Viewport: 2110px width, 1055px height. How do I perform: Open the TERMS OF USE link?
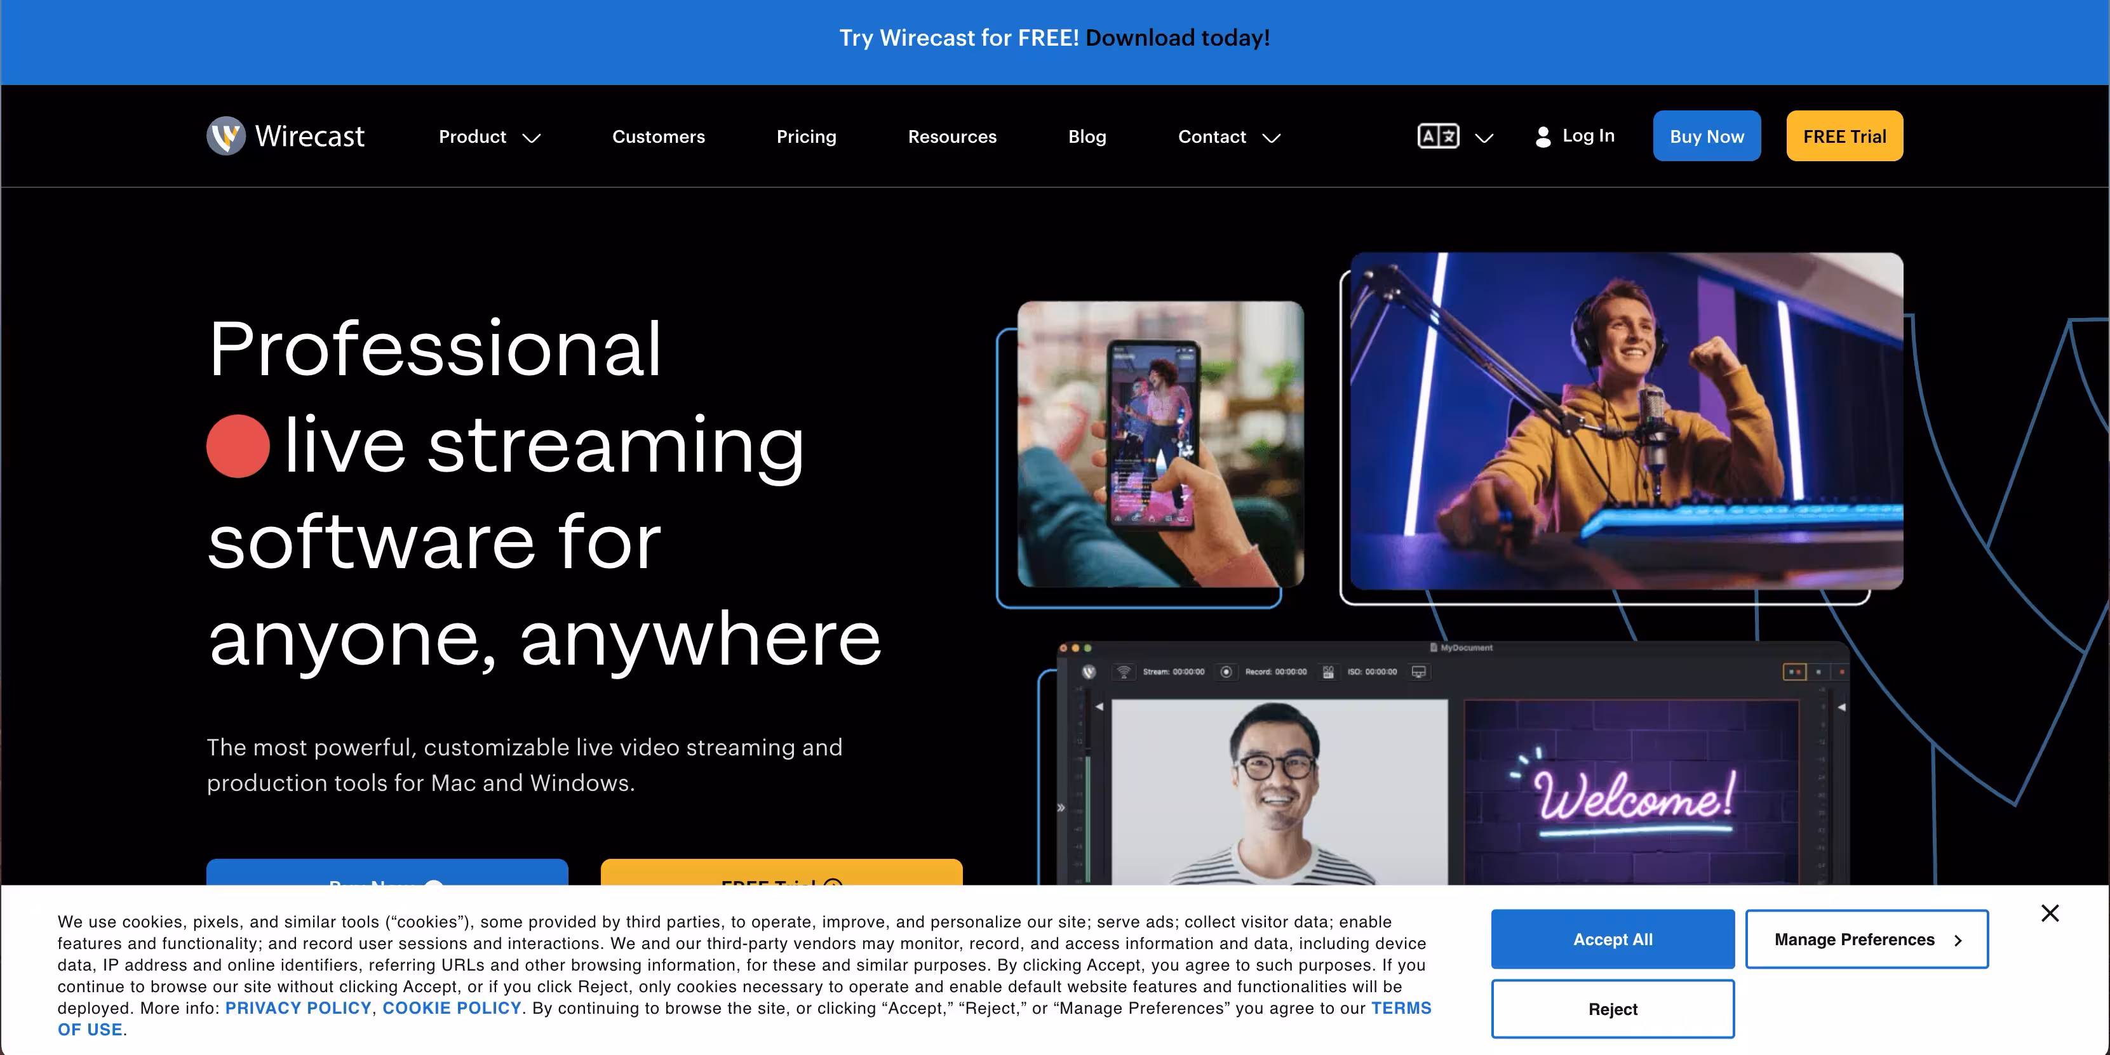tap(1401, 1007)
